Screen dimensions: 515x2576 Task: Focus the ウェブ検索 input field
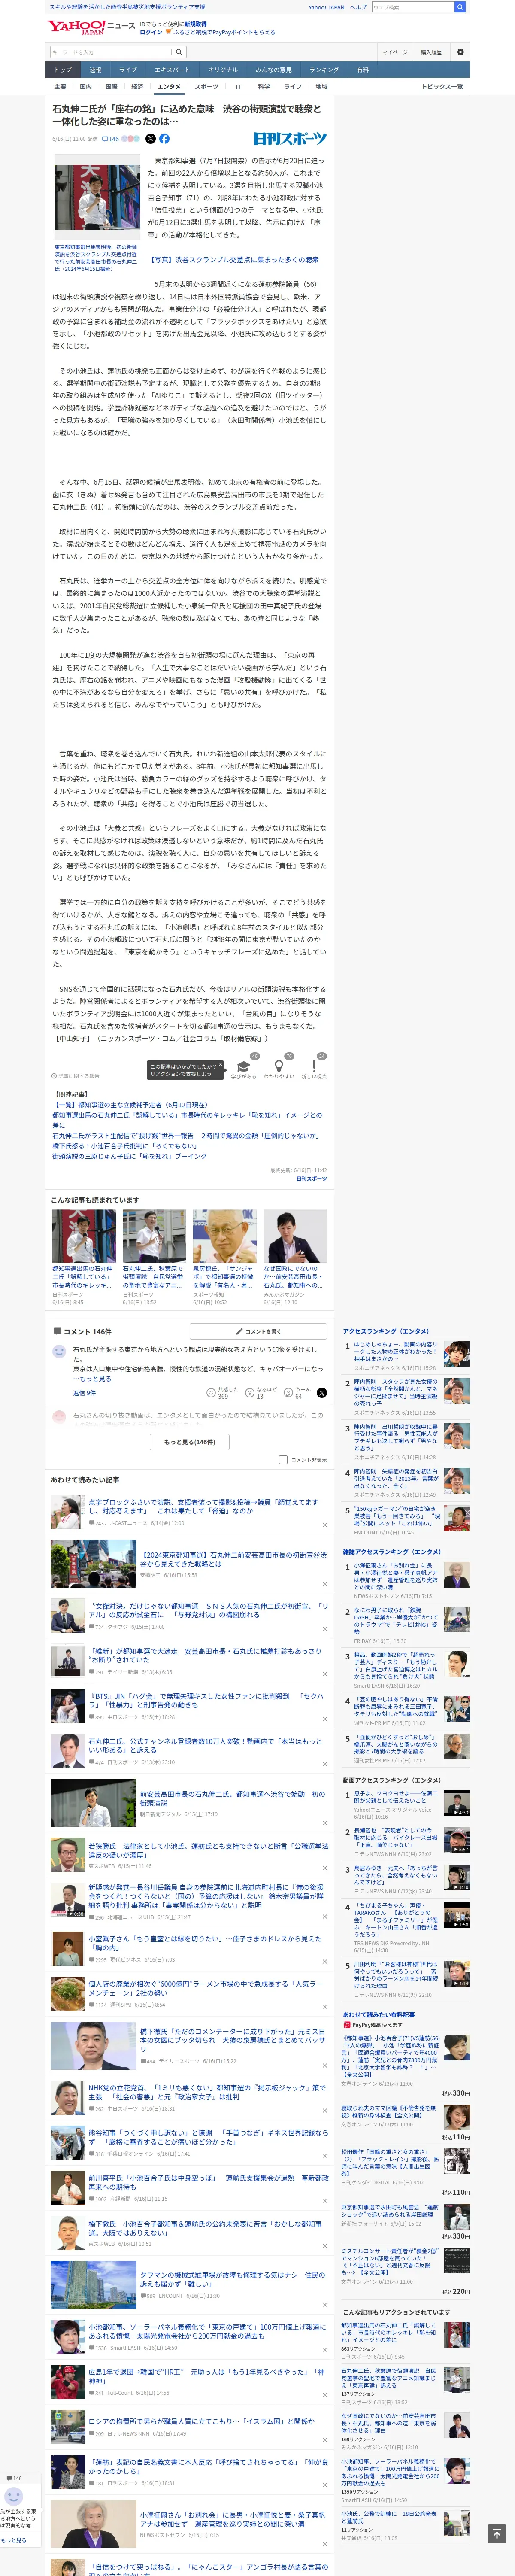point(413,7)
